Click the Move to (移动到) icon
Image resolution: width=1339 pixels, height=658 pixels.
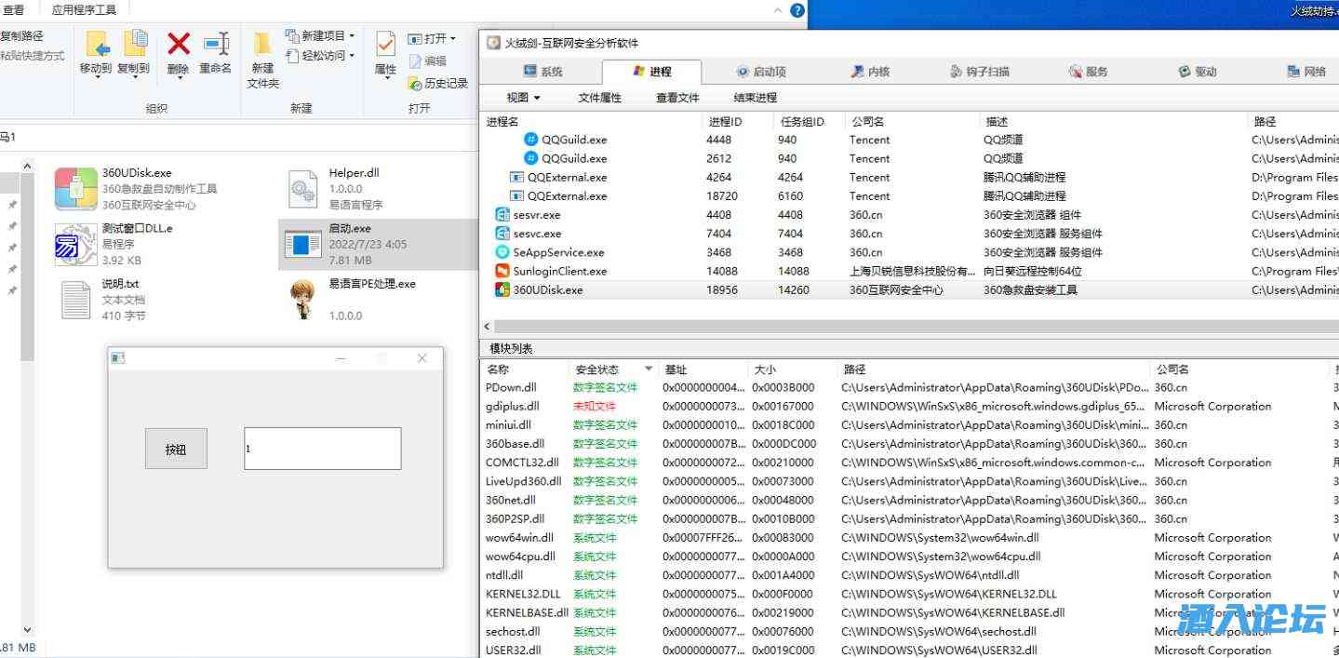(96, 45)
